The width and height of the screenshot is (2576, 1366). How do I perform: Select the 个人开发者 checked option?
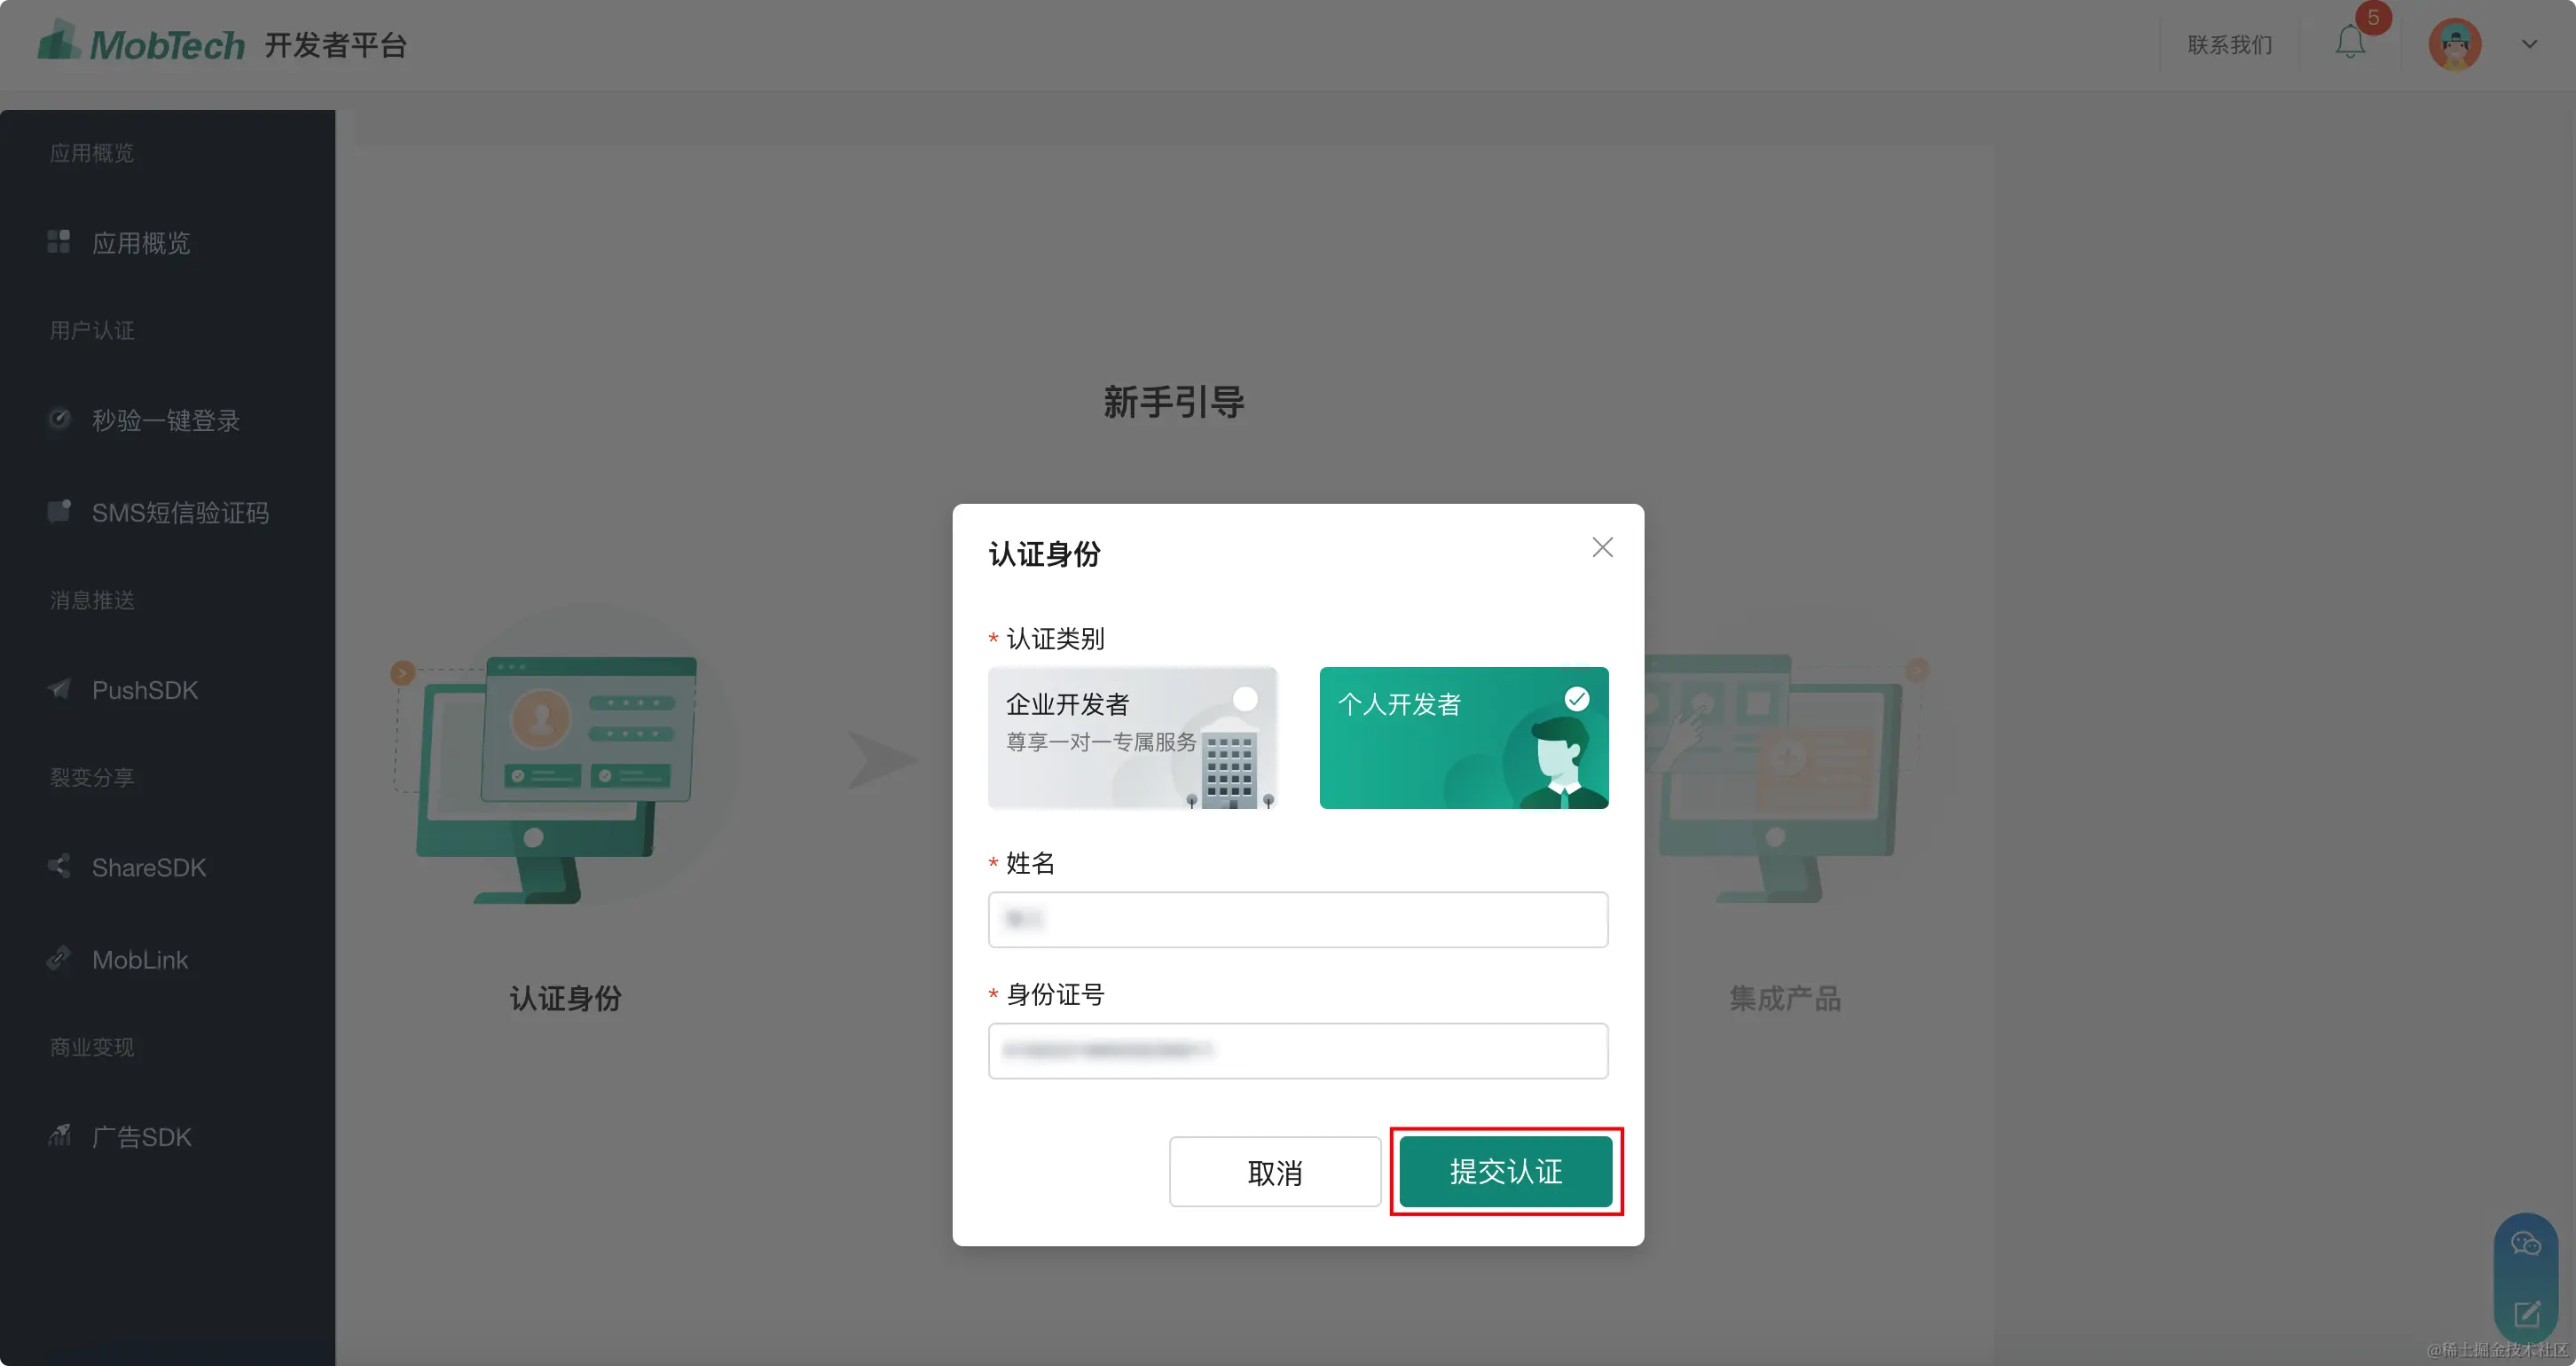tap(1576, 699)
